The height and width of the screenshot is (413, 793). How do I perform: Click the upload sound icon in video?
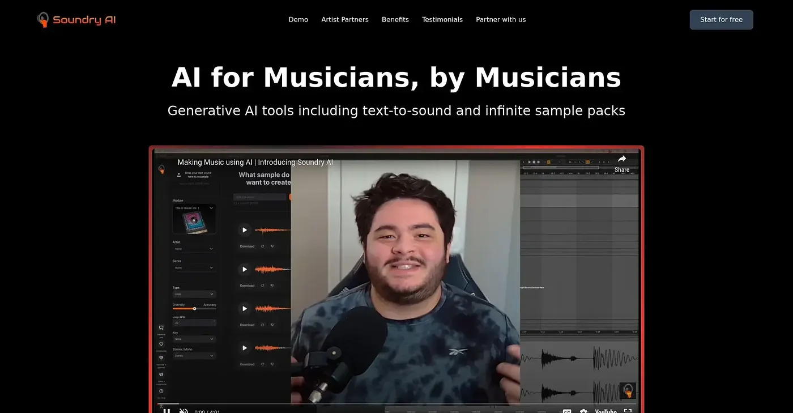(x=179, y=174)
